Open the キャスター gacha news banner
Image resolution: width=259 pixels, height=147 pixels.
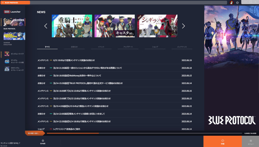115,26
